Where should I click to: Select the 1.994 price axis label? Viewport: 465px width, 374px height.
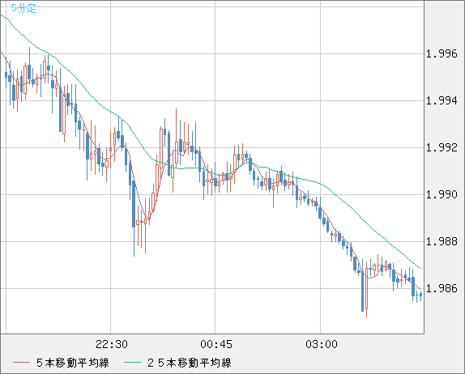coord(442,100)
